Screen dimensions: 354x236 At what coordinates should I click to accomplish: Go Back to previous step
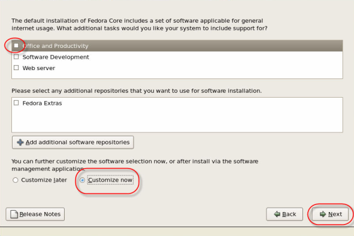(x=285, y=214)
